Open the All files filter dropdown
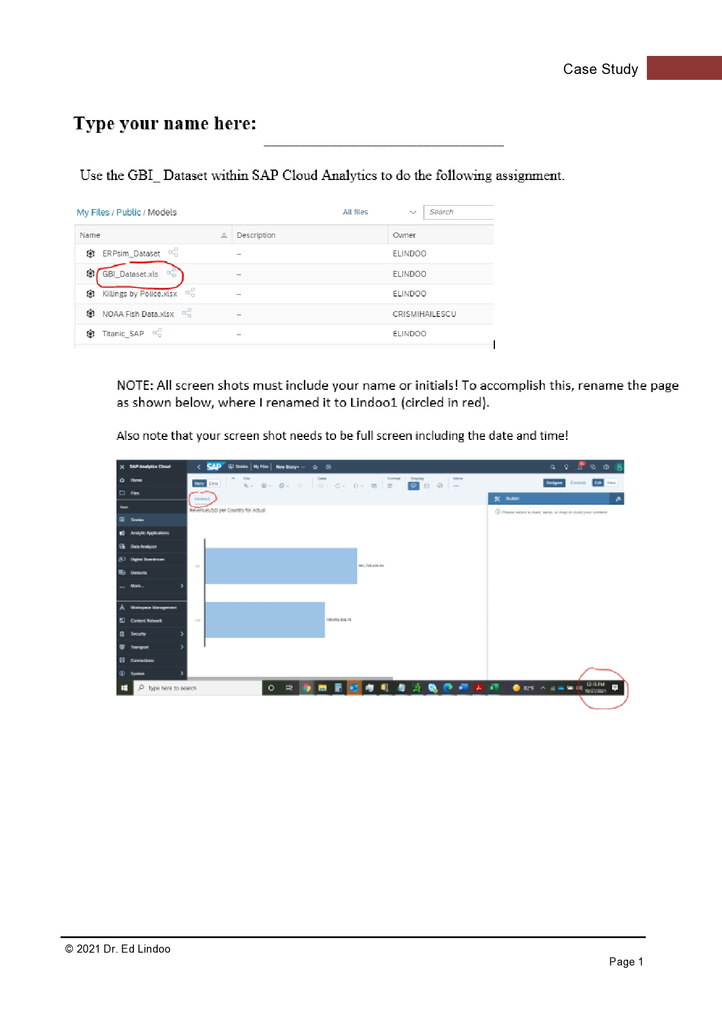 pyautogui.click(x=379, y=212)
